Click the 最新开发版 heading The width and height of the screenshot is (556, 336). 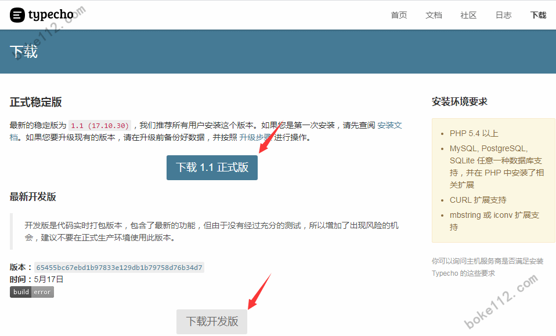click(x=33, y=196)
